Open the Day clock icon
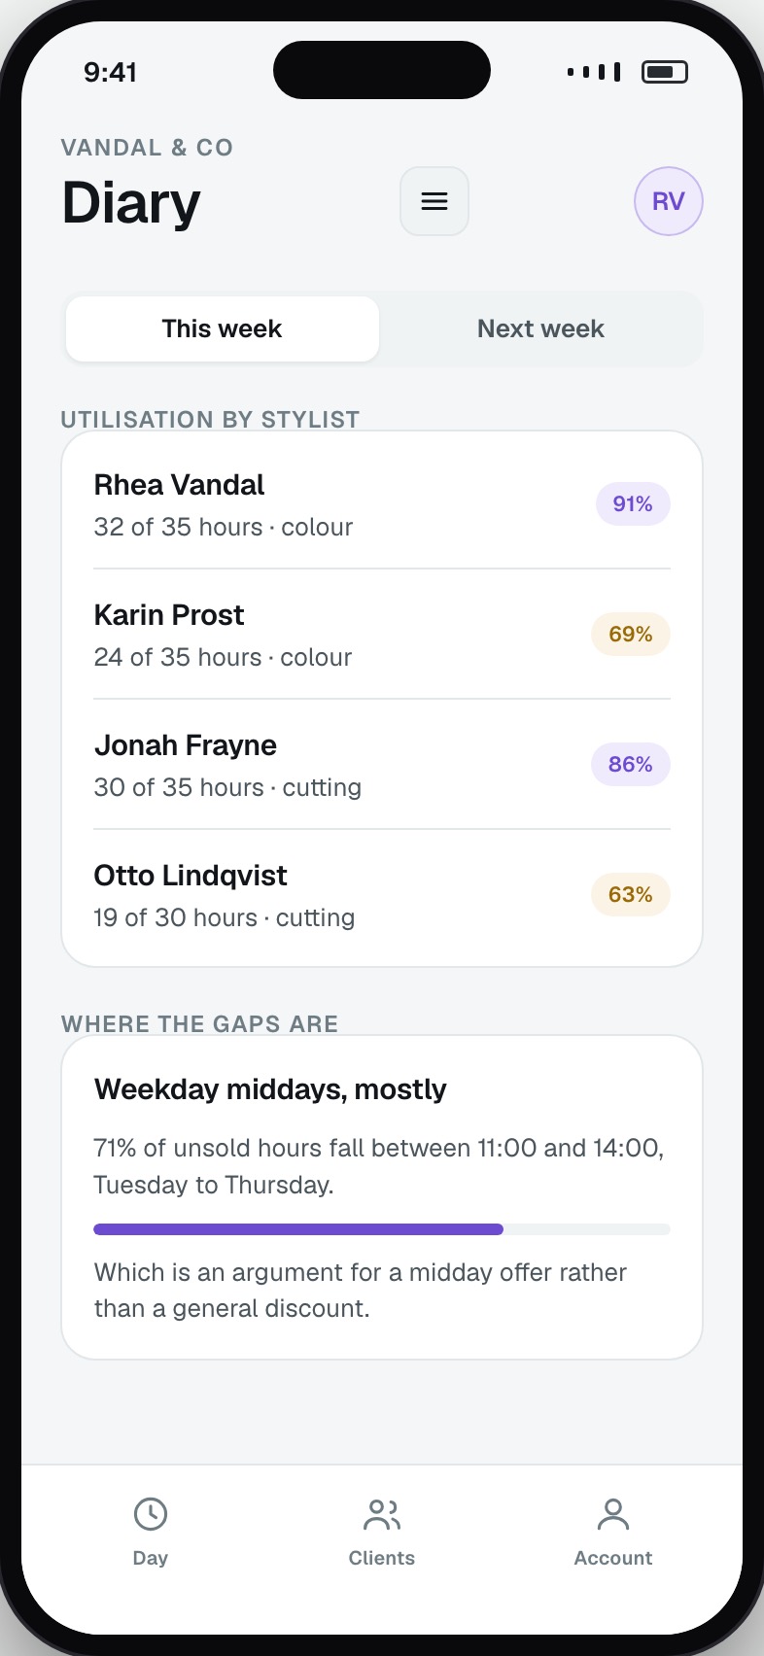The width and height of the screenshot is (764, 1656). [151, 1514]
